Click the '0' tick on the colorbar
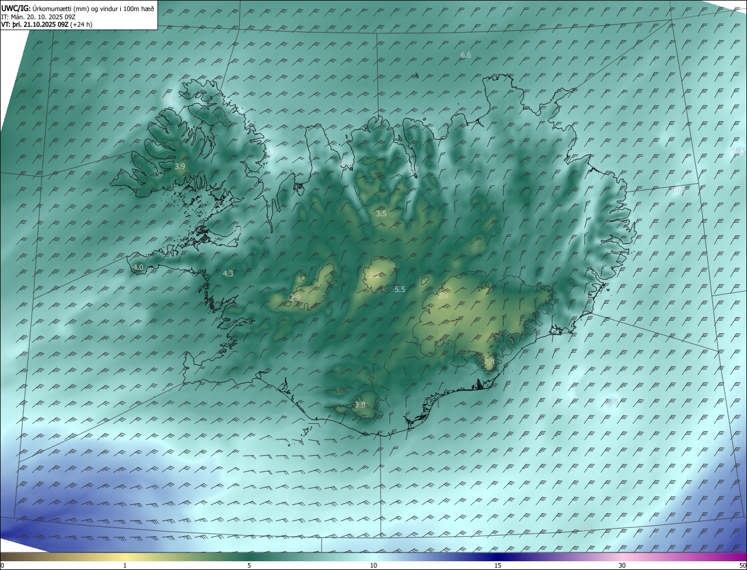 (2, 565)
